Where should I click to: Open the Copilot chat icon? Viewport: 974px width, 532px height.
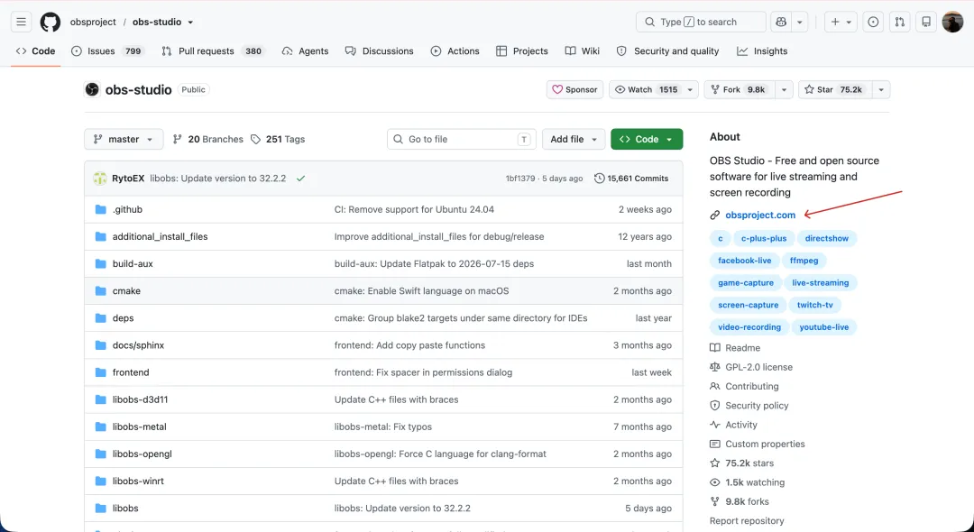(x=781, y=22)
